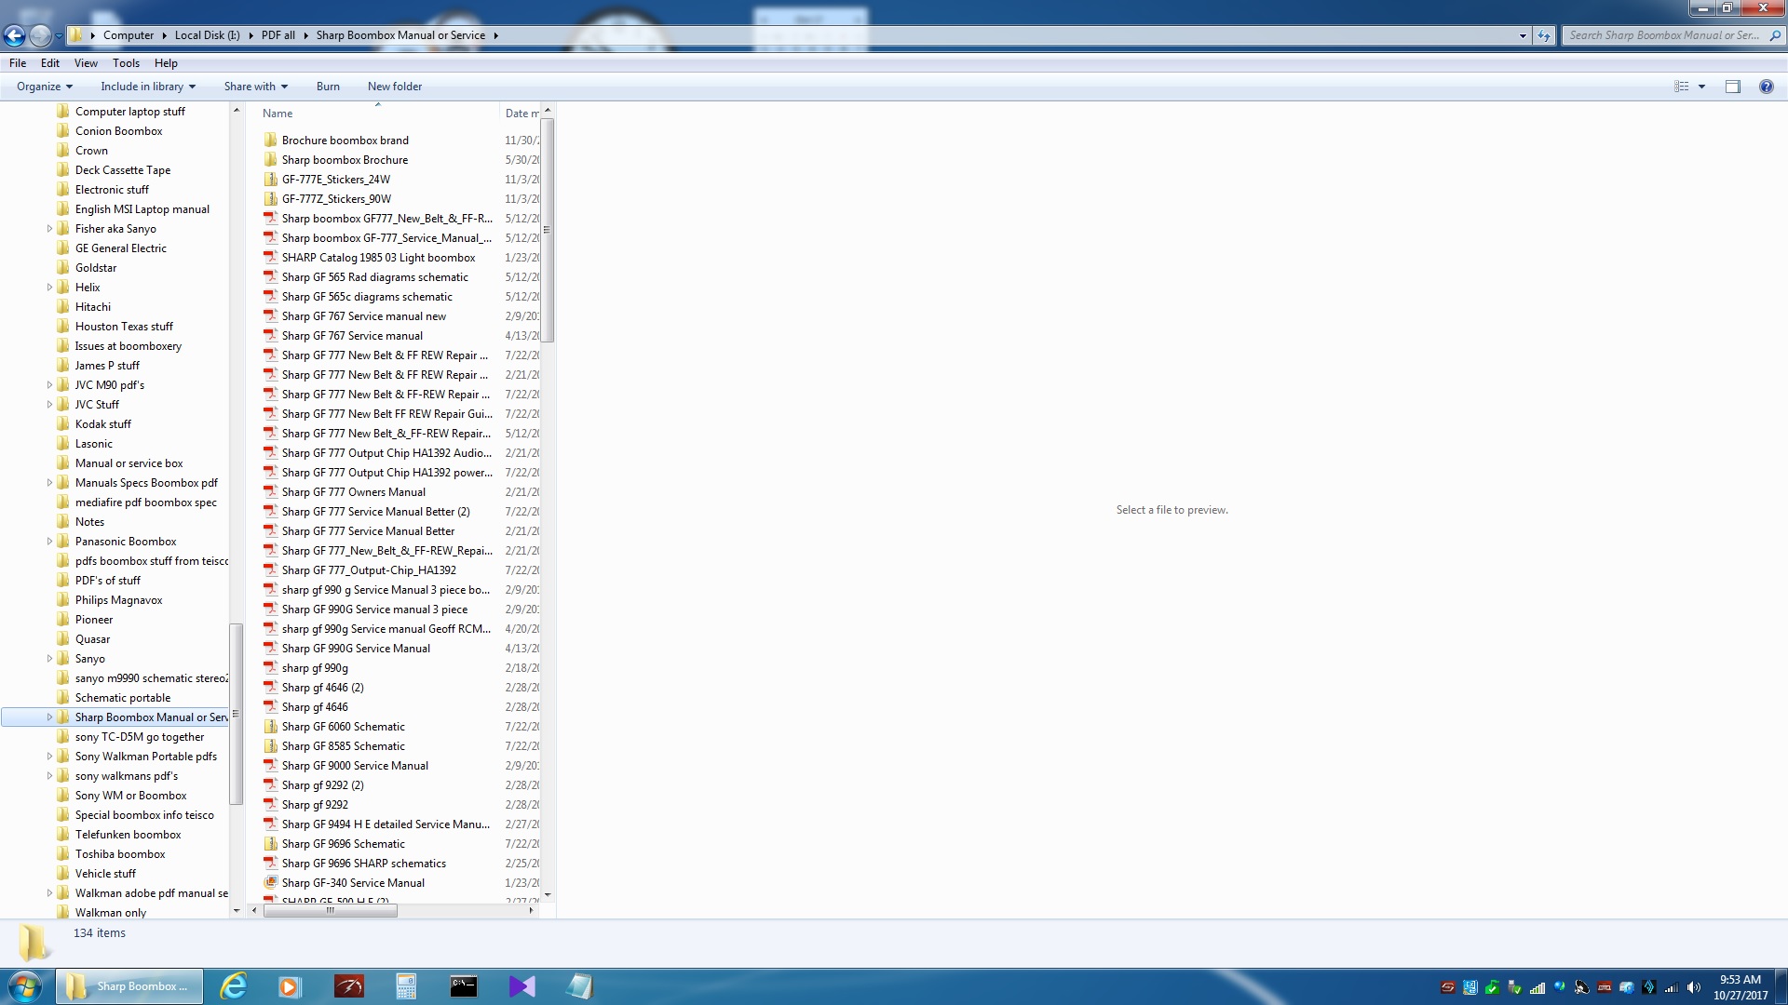Click the icon of Sharp GF-340 Service Manual
1788x1005 pixels.
[271, 883]
